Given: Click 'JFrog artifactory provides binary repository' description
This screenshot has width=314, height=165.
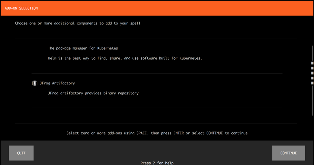Looking at the screenshot, I should click(x=93, y=93).
